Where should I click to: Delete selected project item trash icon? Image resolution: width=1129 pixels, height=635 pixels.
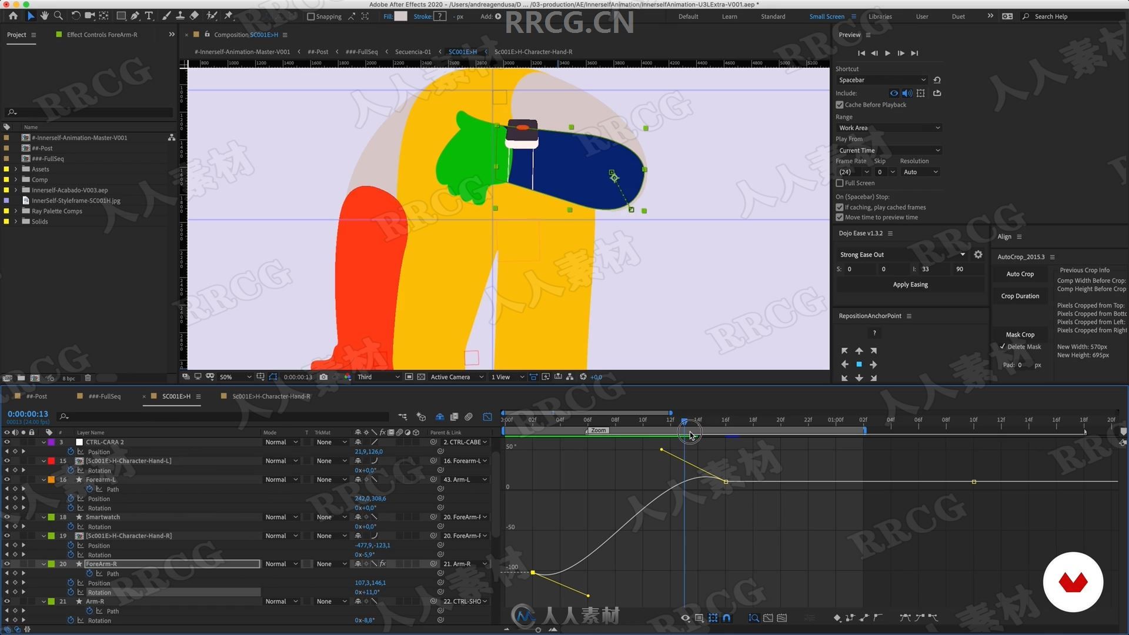(88, 378)
